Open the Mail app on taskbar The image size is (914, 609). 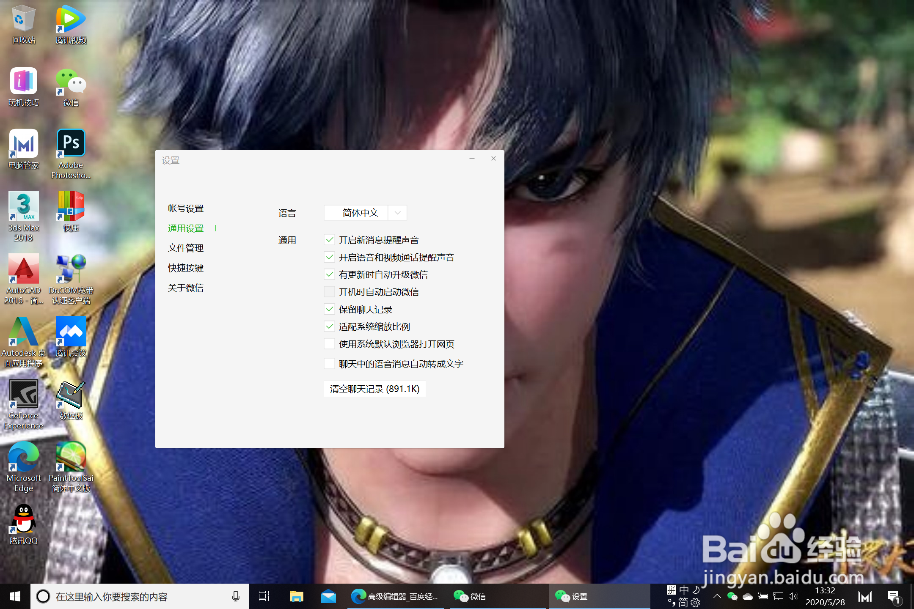click(328, 596)
